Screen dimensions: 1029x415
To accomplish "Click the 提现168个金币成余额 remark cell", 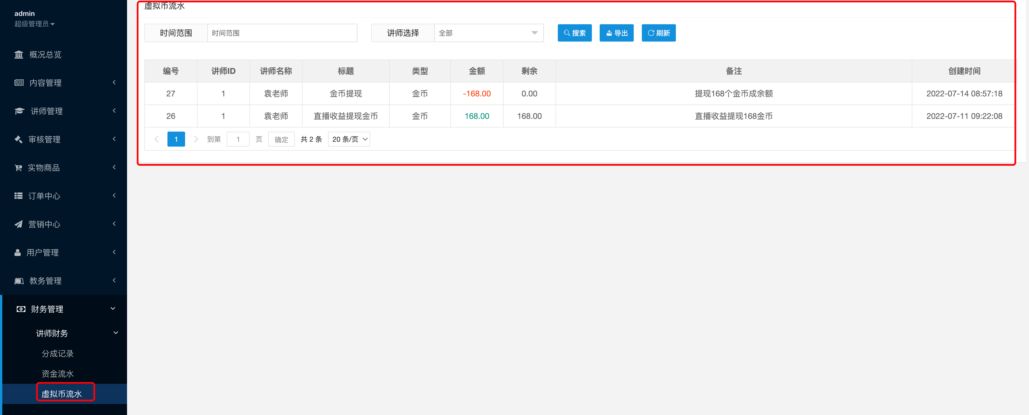I will [734, 94].
